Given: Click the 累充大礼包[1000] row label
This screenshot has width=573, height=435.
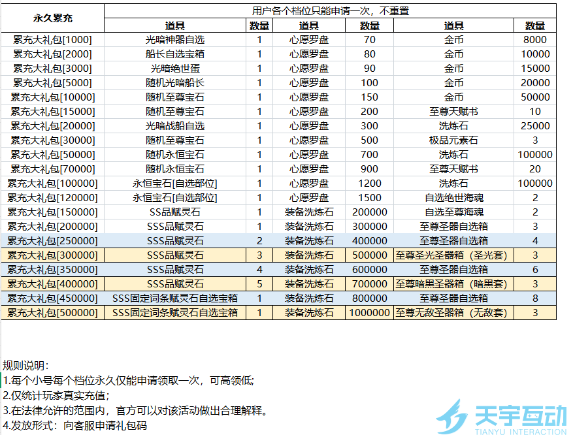Looking at the screenshot, I should [53, 39].
